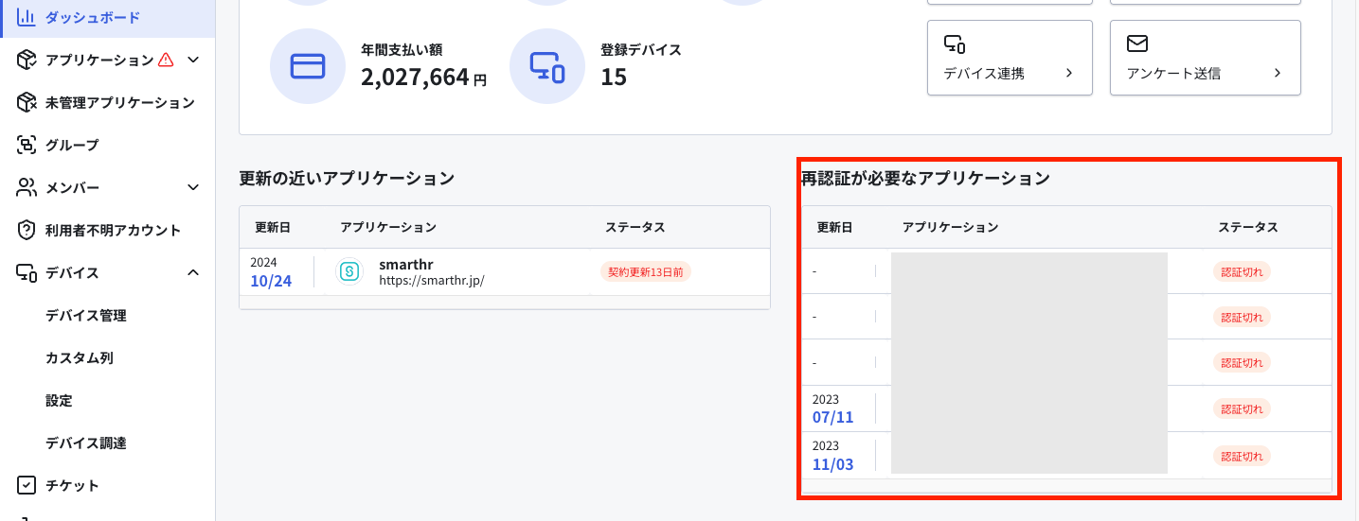Click the 登録デバイス devices icon

click(x=547, y=66)
